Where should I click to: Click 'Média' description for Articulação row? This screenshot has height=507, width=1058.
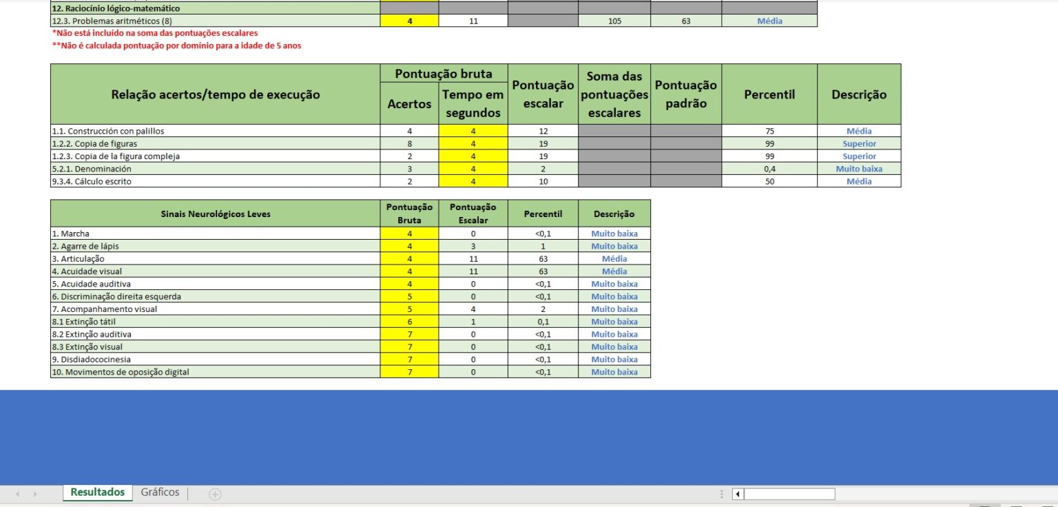coord(614,259)
